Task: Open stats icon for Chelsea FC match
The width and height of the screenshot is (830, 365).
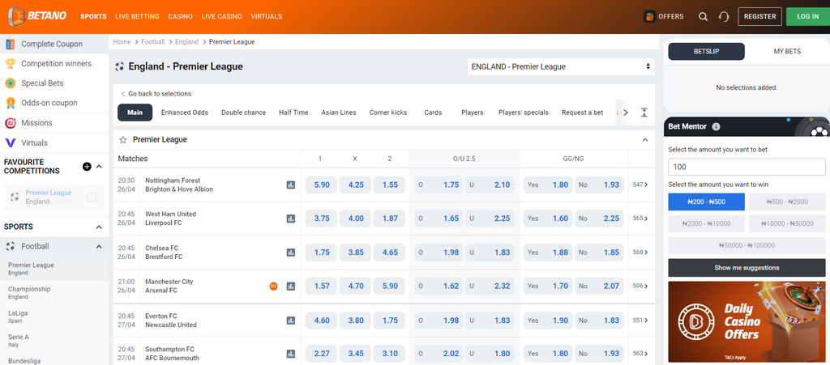Action: click(x=291, y=253)
